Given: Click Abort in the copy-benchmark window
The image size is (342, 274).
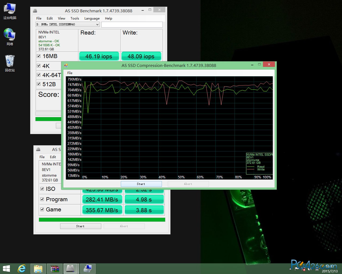Looking at the screenshot, I should (124, 226).
